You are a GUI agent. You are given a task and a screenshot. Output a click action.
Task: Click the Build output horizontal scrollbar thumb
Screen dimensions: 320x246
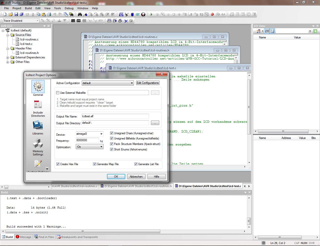(x=83, y=232)
